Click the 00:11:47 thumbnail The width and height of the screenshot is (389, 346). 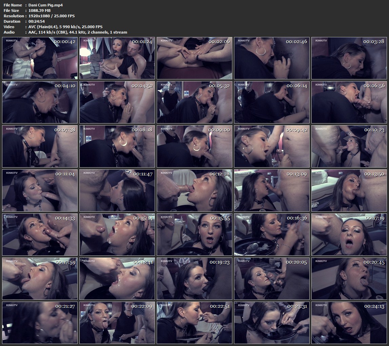pos(117,190)
